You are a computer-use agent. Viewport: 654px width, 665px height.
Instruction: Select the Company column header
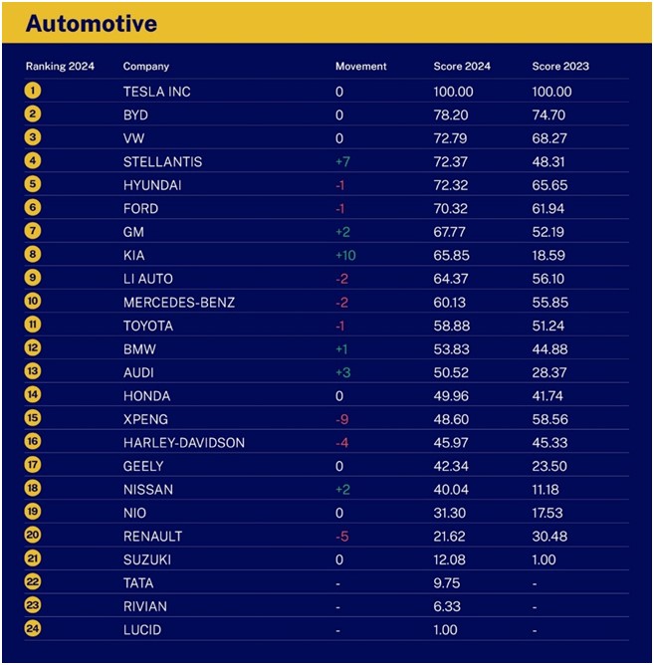[x=146, y=67]
